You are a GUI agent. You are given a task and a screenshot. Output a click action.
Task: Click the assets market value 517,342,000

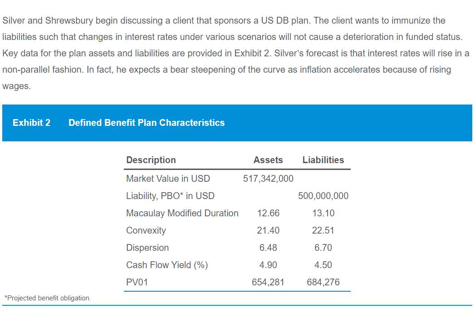(x=268, y=179)
